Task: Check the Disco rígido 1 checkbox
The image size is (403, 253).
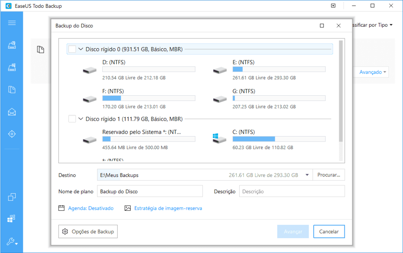Action: pyautogui.click(x=72, y=119)
